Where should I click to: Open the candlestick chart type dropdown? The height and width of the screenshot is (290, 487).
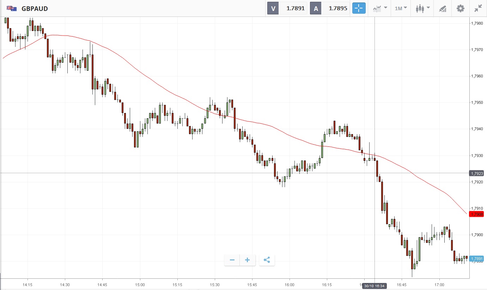pos(422,8)
